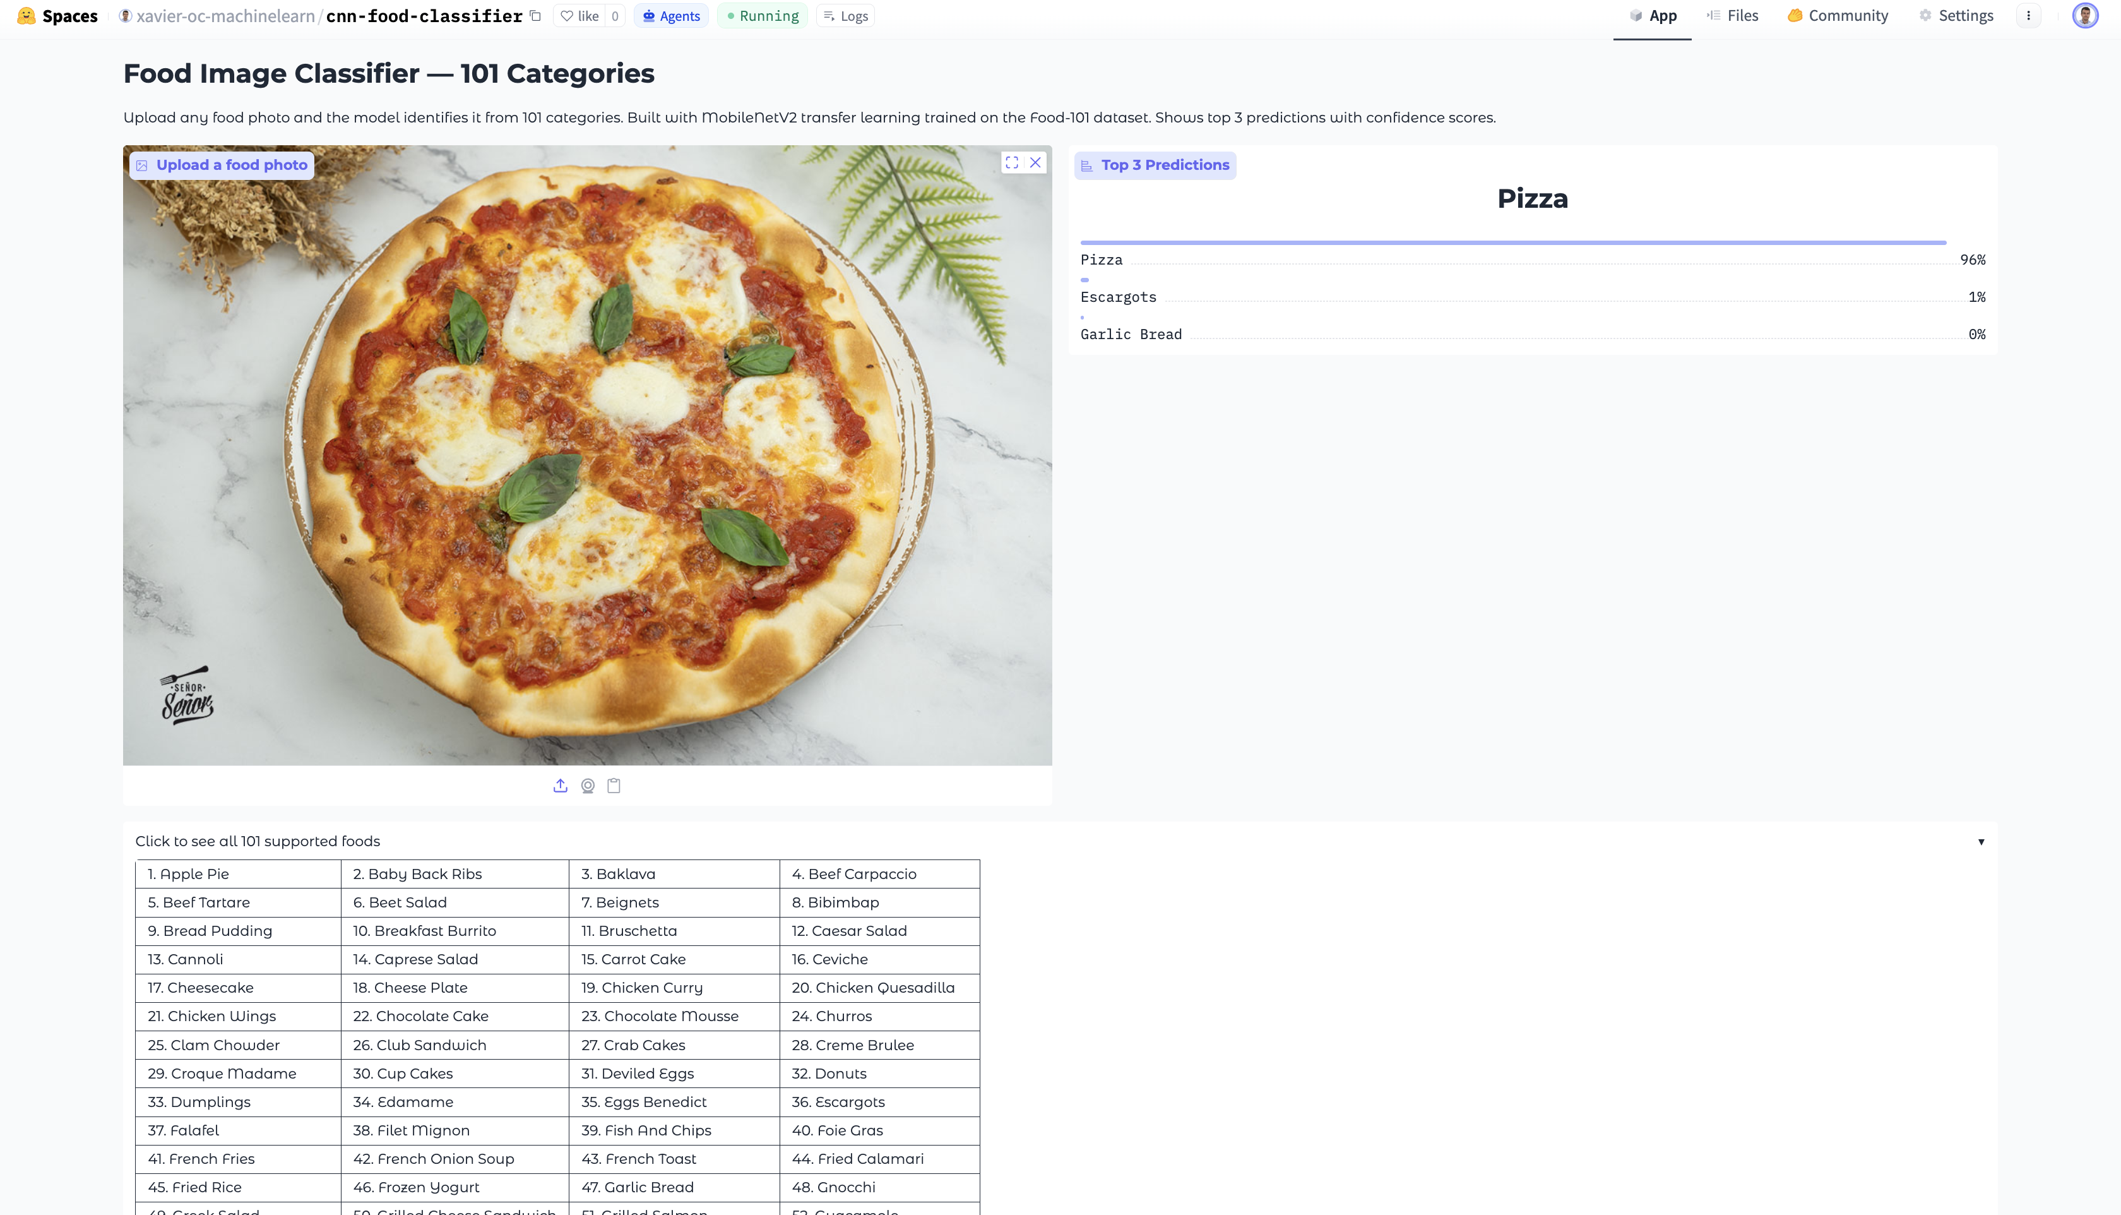
Task: Click the accordion collapse arrow
Action: 1981,841
